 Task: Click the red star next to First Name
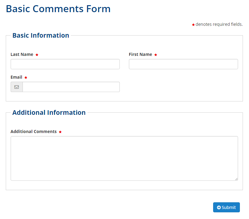pos(156,55)
